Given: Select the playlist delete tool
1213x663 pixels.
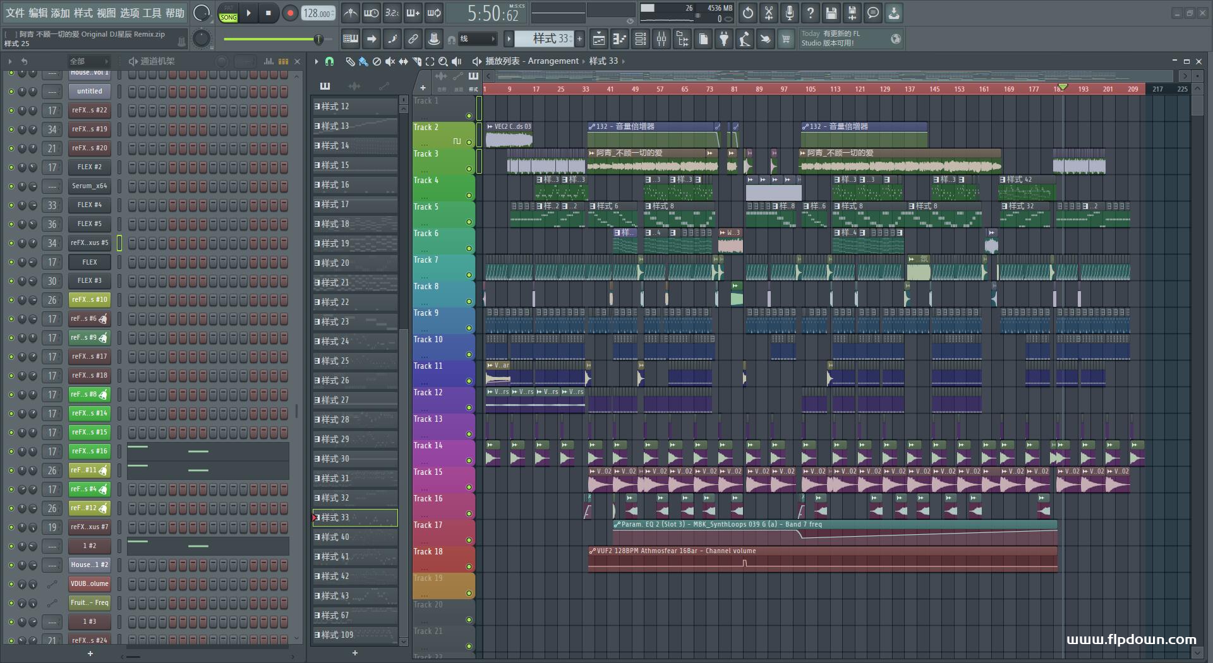Looking at the screenshot, I should (377, 61).
